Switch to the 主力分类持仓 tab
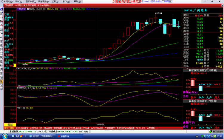Viewport: 224px width, 139px height. (44, 5)
